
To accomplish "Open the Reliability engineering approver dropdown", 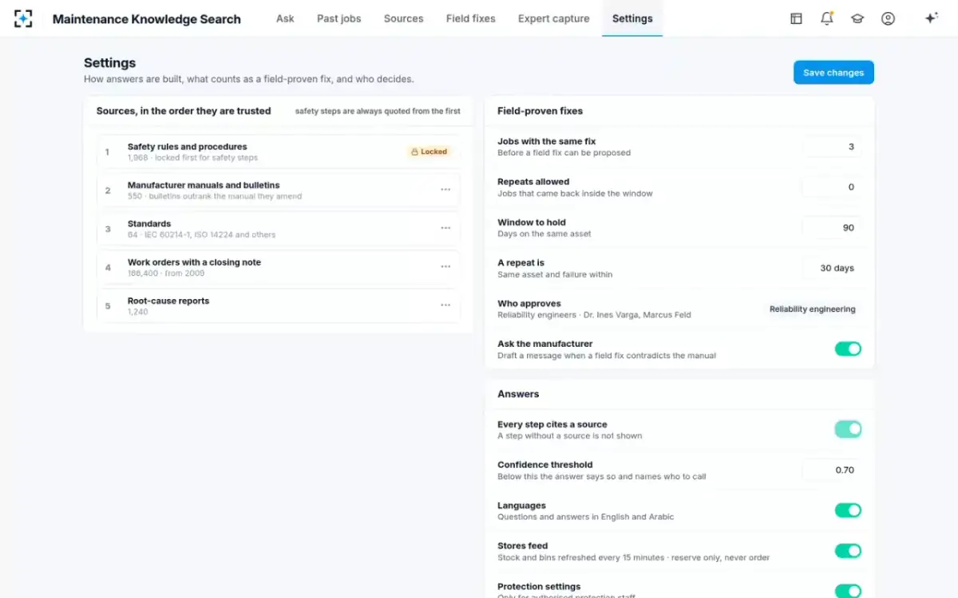I will [812, 309].
